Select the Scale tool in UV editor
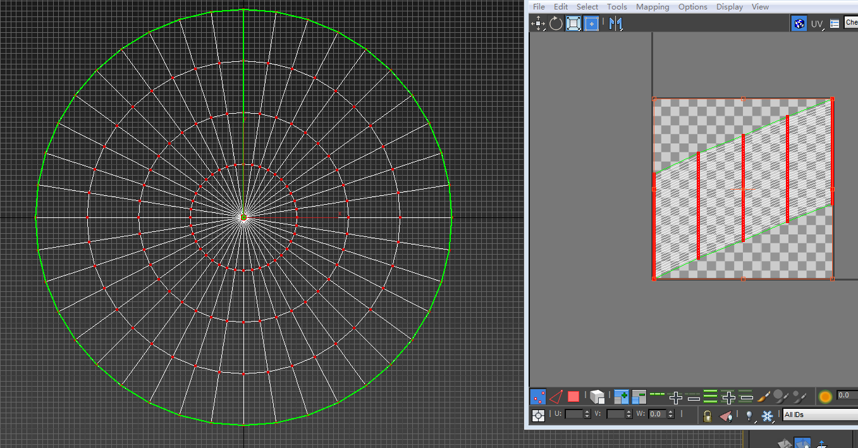This screenshot has width=858, height=448. [573, 24]
